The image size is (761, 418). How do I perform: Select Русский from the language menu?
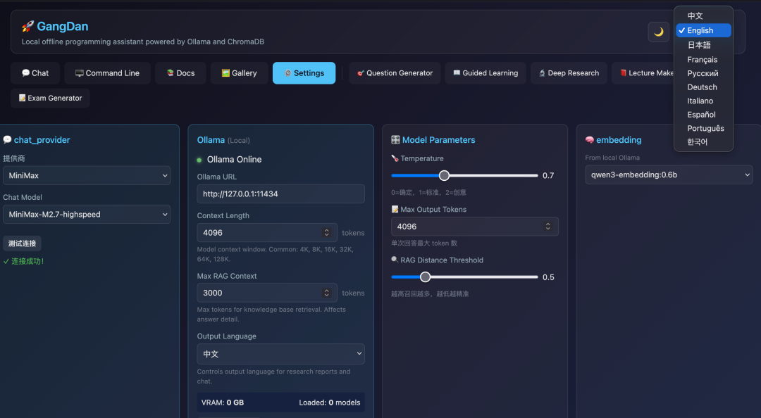tap(703, 73)
